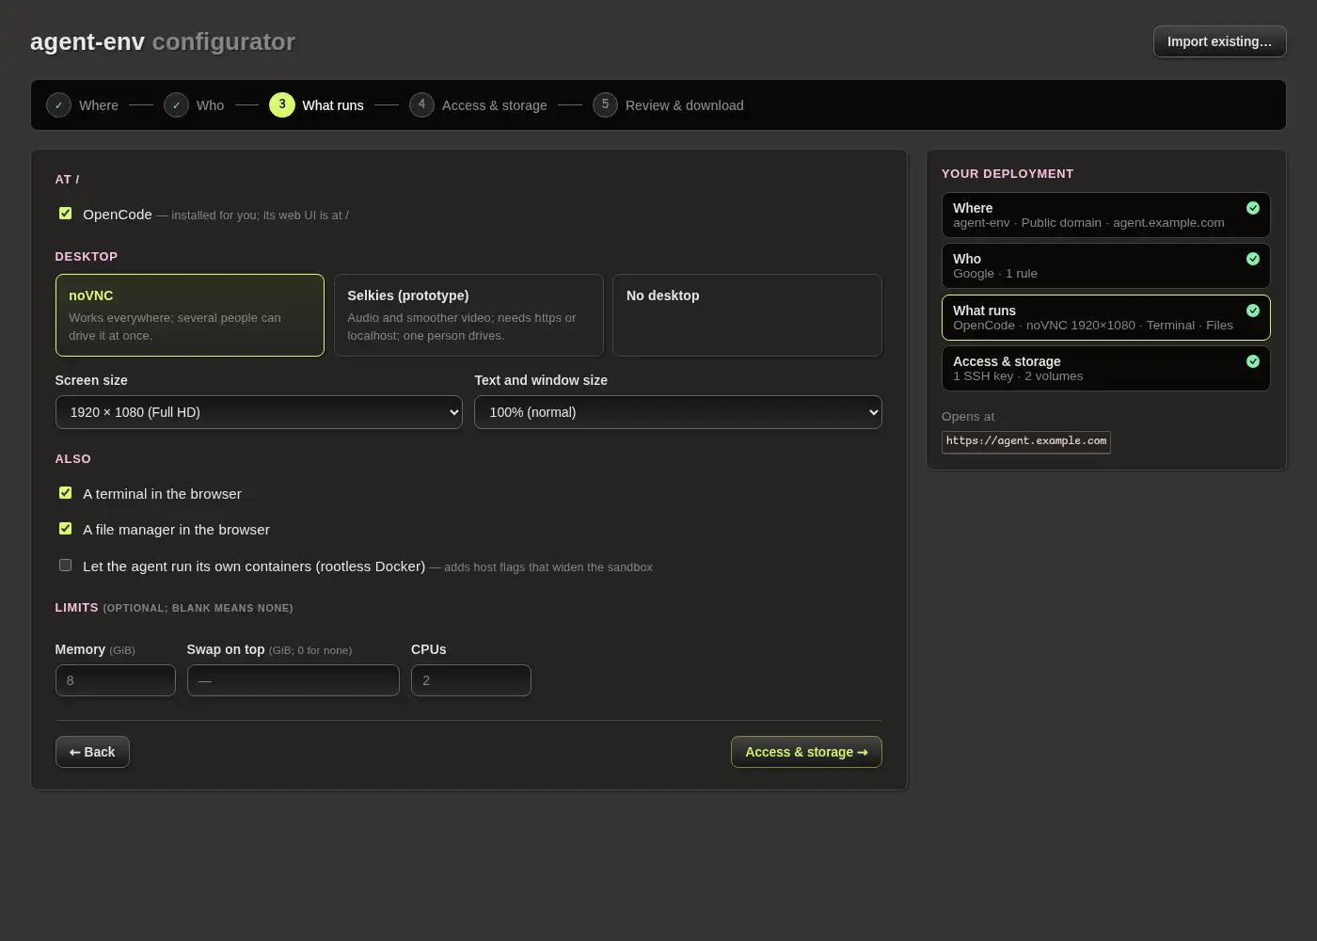Open the Text and window size dropdown

coord(678,412)
